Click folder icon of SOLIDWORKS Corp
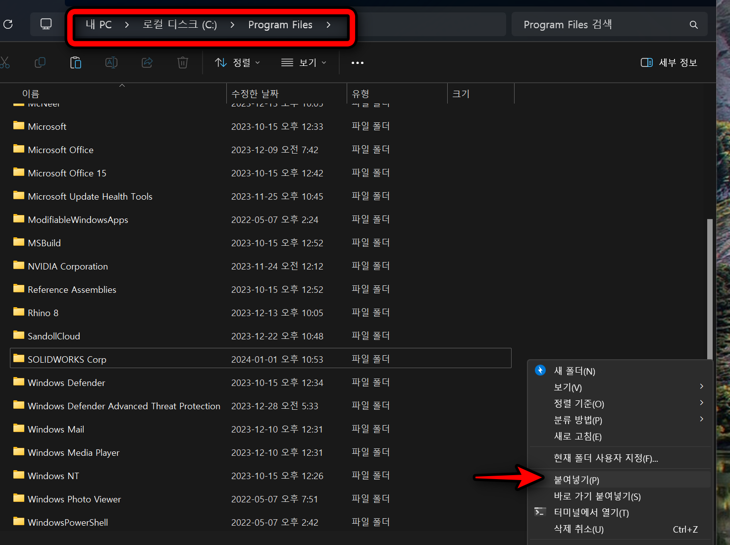The width and height of the screenshot is (730, 545). [19, 358]
